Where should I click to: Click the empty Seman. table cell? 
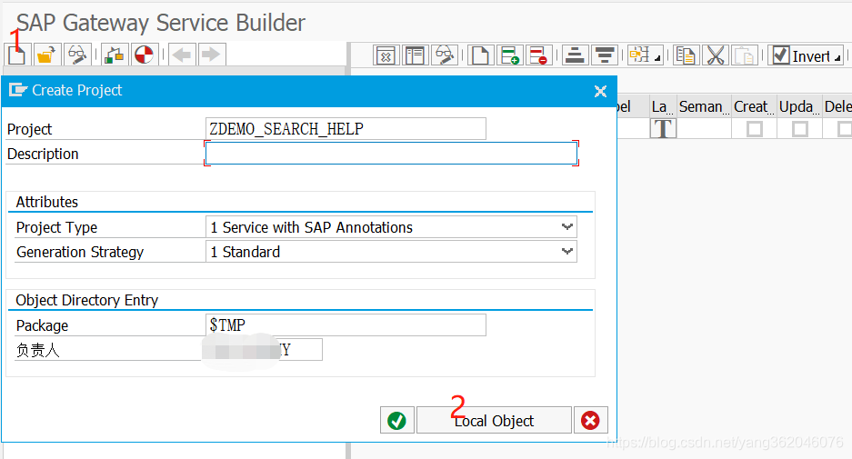click(x=703, y=129)
